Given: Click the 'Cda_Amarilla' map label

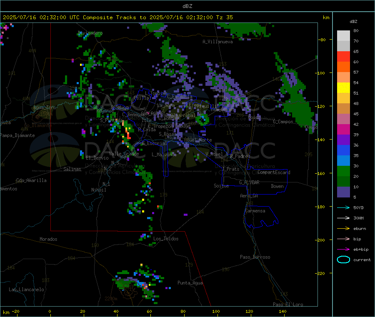Looking at the screenshot, I should point(31,180).
